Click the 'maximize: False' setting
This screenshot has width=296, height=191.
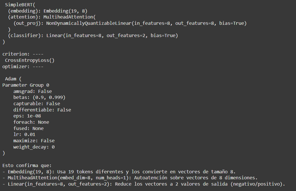(x=34, y=141)
